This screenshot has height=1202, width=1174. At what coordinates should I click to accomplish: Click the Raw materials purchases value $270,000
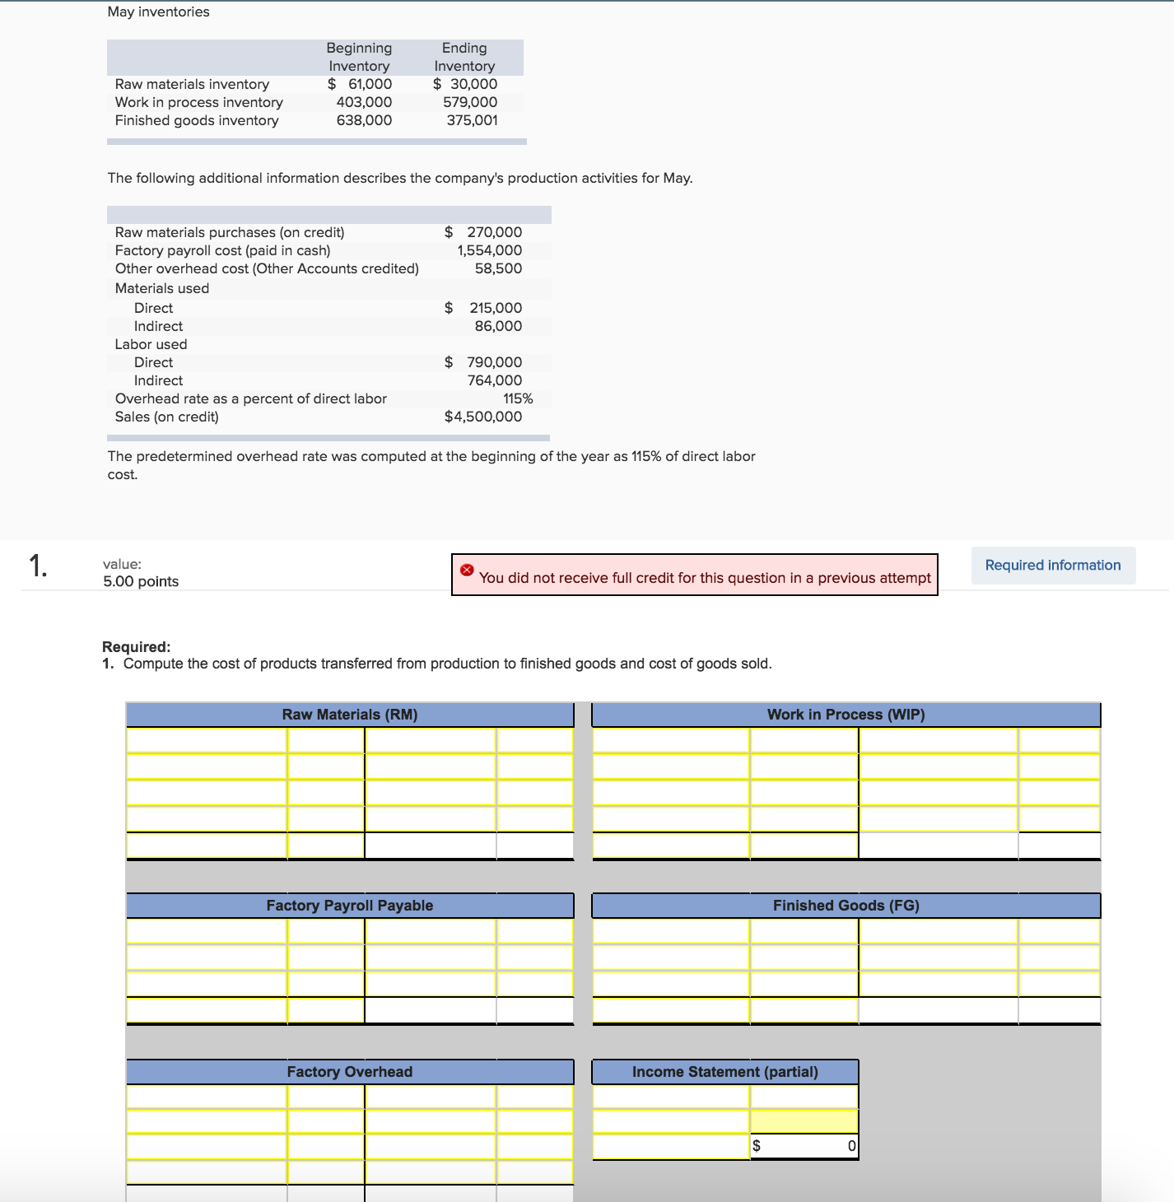483,232
